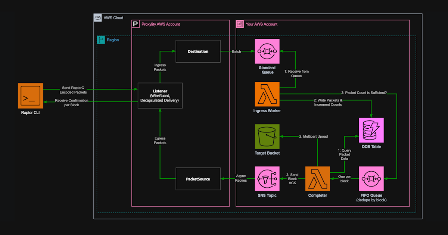Click the '3: Packet Count is Sufficient?' label
Screen dimensions: 448x235
[364, 92]
